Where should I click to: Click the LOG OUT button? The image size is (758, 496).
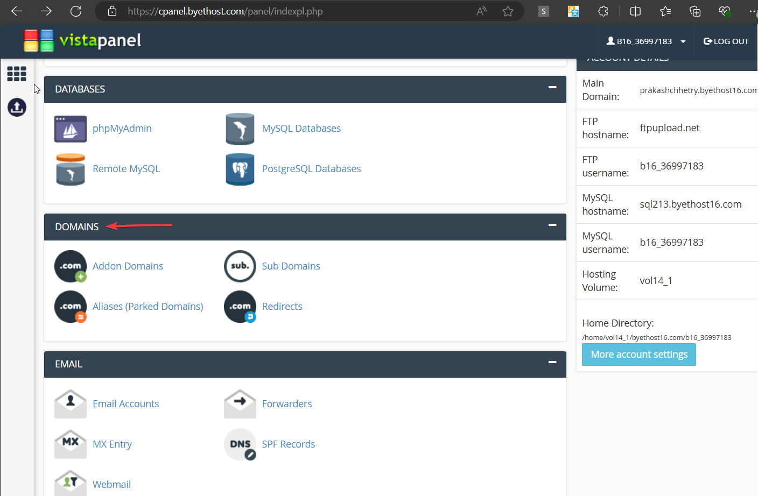(x=726, y=41)
